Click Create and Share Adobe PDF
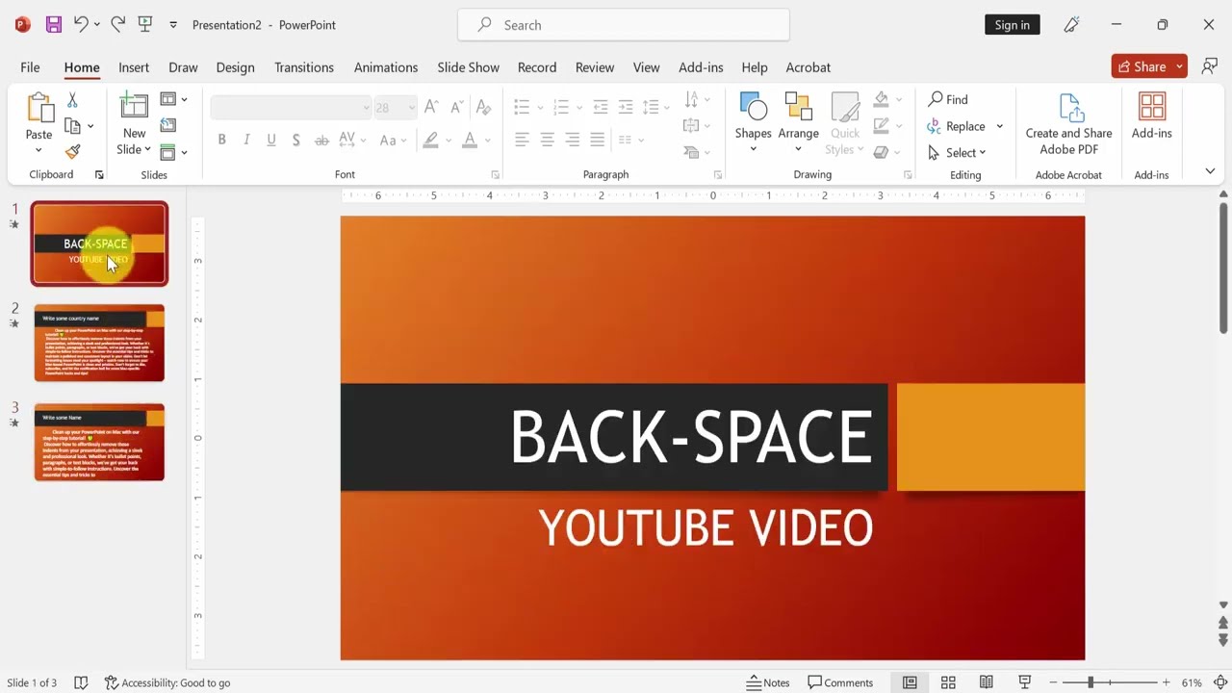This screenshot has height=693, width=1232. tap(1068, 125)
